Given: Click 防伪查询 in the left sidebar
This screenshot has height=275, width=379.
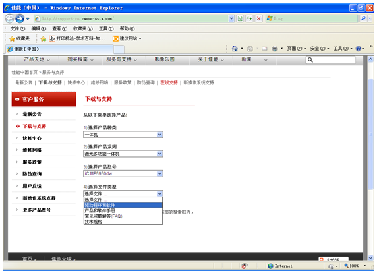Looking at the screenshot, I should (x=32, y=174).
